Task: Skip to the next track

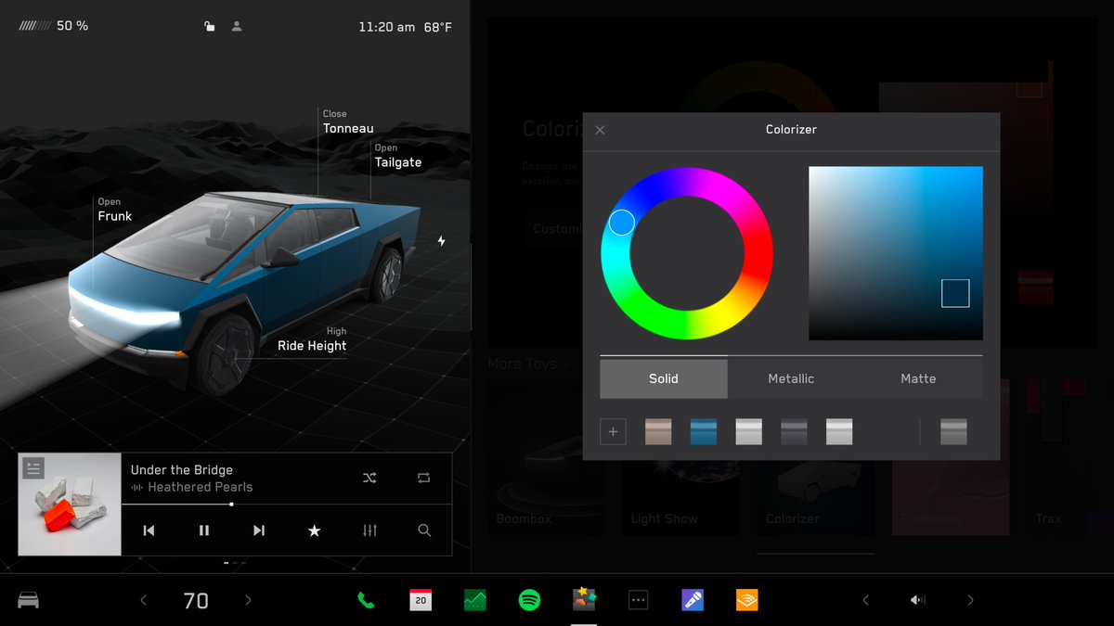Action: point(259,530)
